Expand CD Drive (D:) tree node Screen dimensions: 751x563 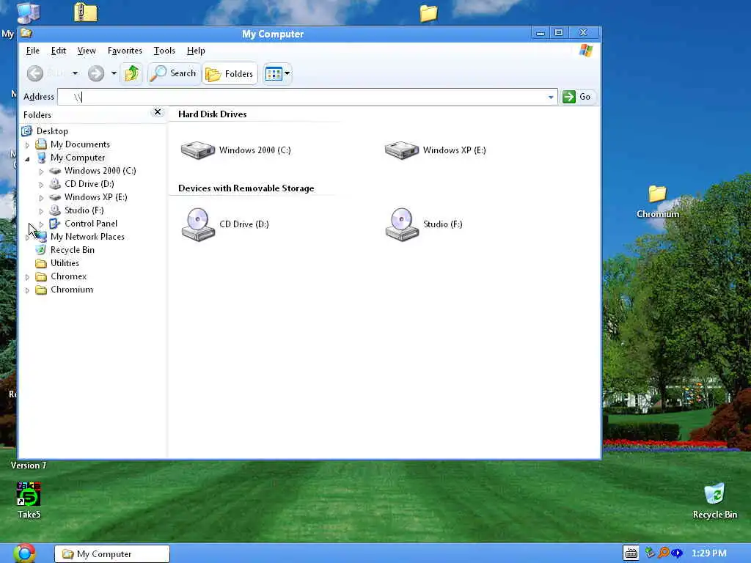[41, 184]
